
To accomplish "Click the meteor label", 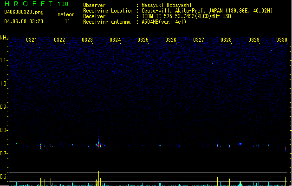I will pos(66,14).
